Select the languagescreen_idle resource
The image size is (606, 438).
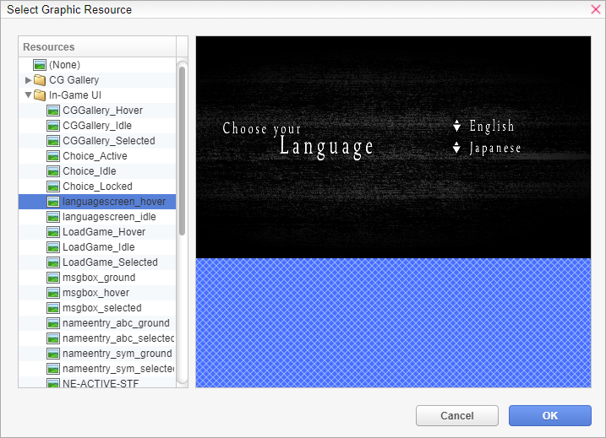pos(109,217)
